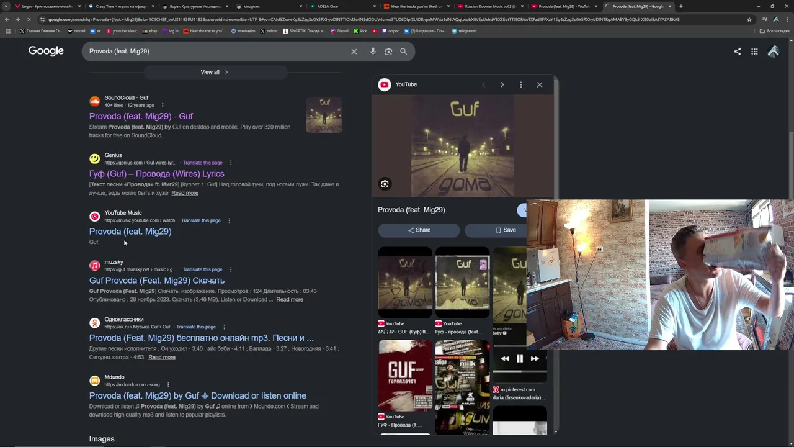Expand View all results
794x447 pixels.
[214, 72]
